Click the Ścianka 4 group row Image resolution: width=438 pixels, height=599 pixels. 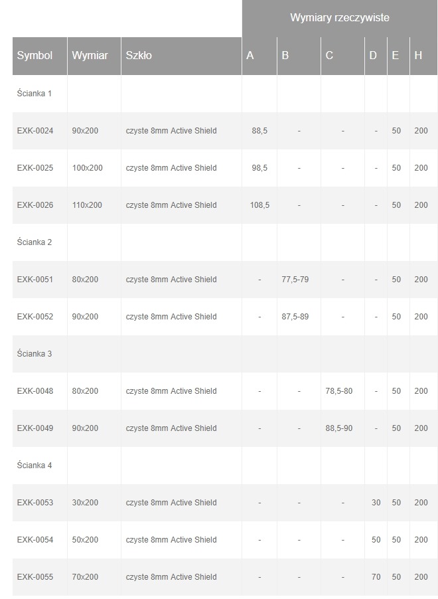pyautogui.click(x=35, y=466)
